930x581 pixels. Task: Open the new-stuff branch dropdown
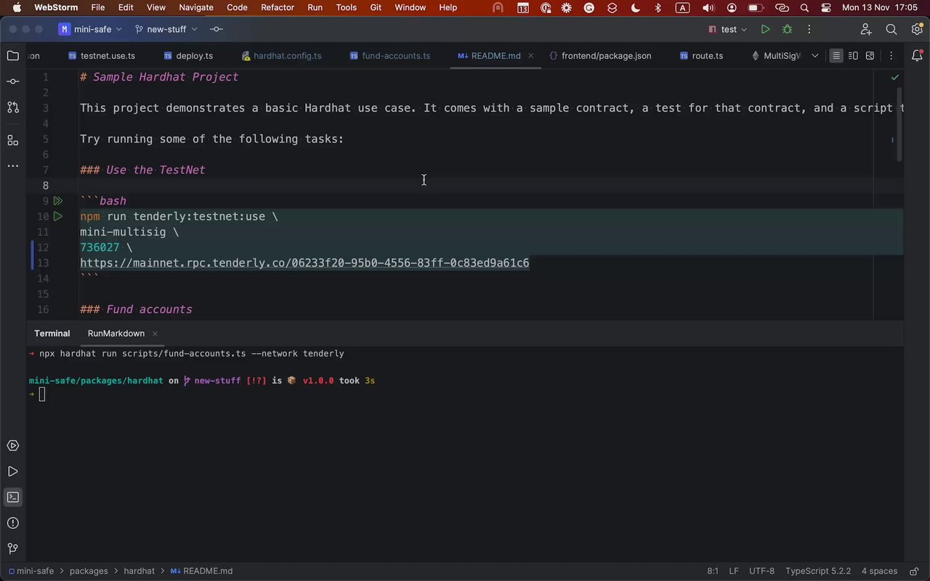point(166,30)
